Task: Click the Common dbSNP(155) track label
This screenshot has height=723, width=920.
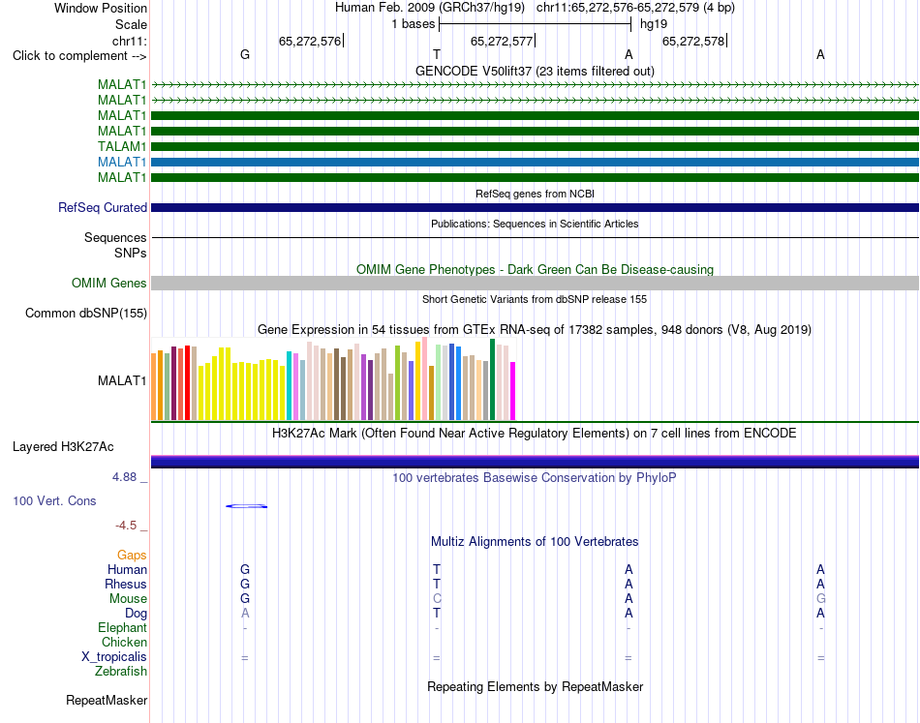Action: (86, 314)
